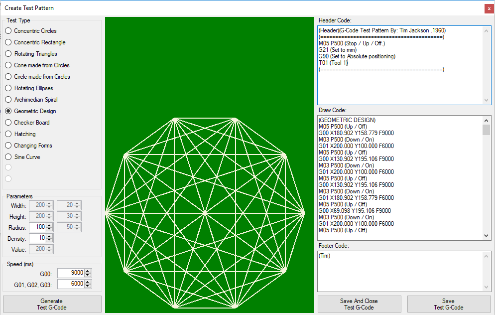Select Rotating Ellipses test type
The width and height of the screenshot is (495, 315).
pos(29,88)
